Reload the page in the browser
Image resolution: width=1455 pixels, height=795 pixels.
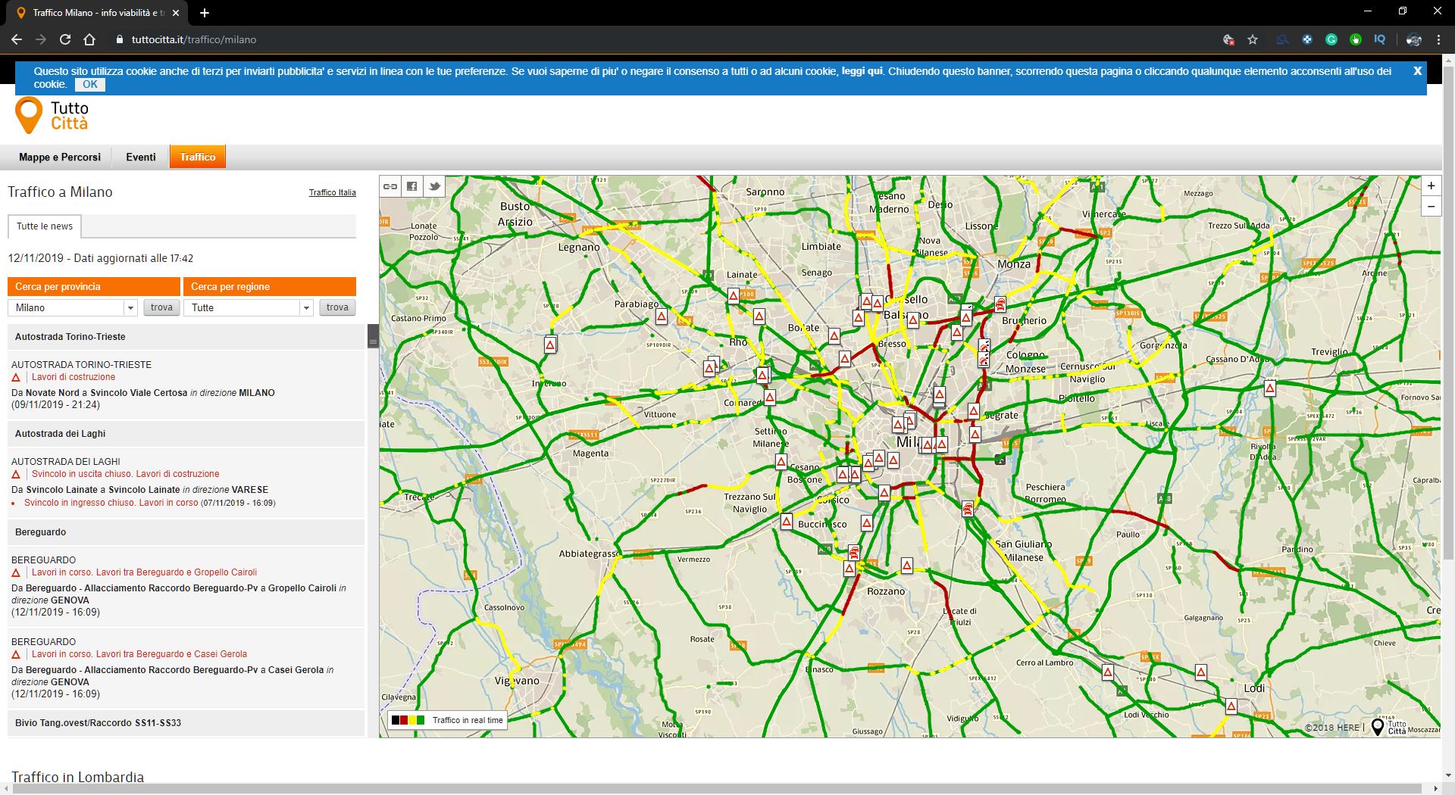click(x=65, y=39)
